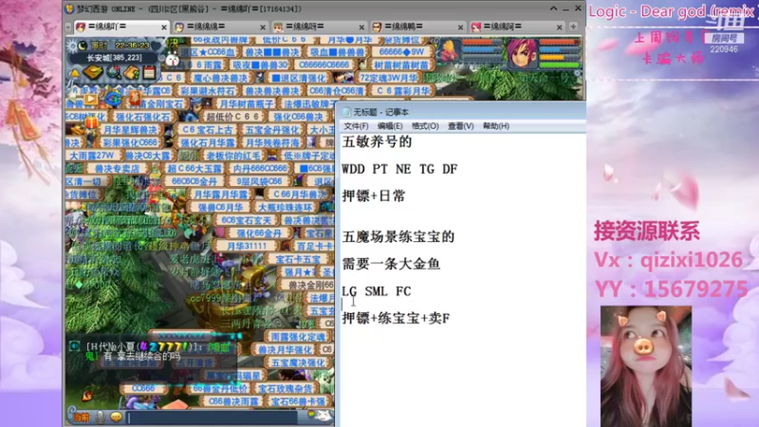Click into the game chat input field
Viewport: 759px width, 427px height.
click(213, 418)
